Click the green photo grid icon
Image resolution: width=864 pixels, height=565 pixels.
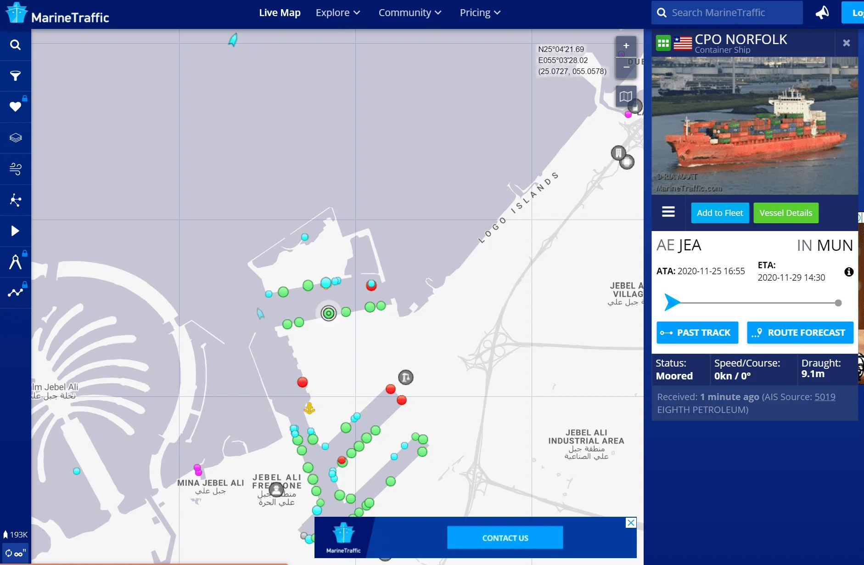point(663,43)
